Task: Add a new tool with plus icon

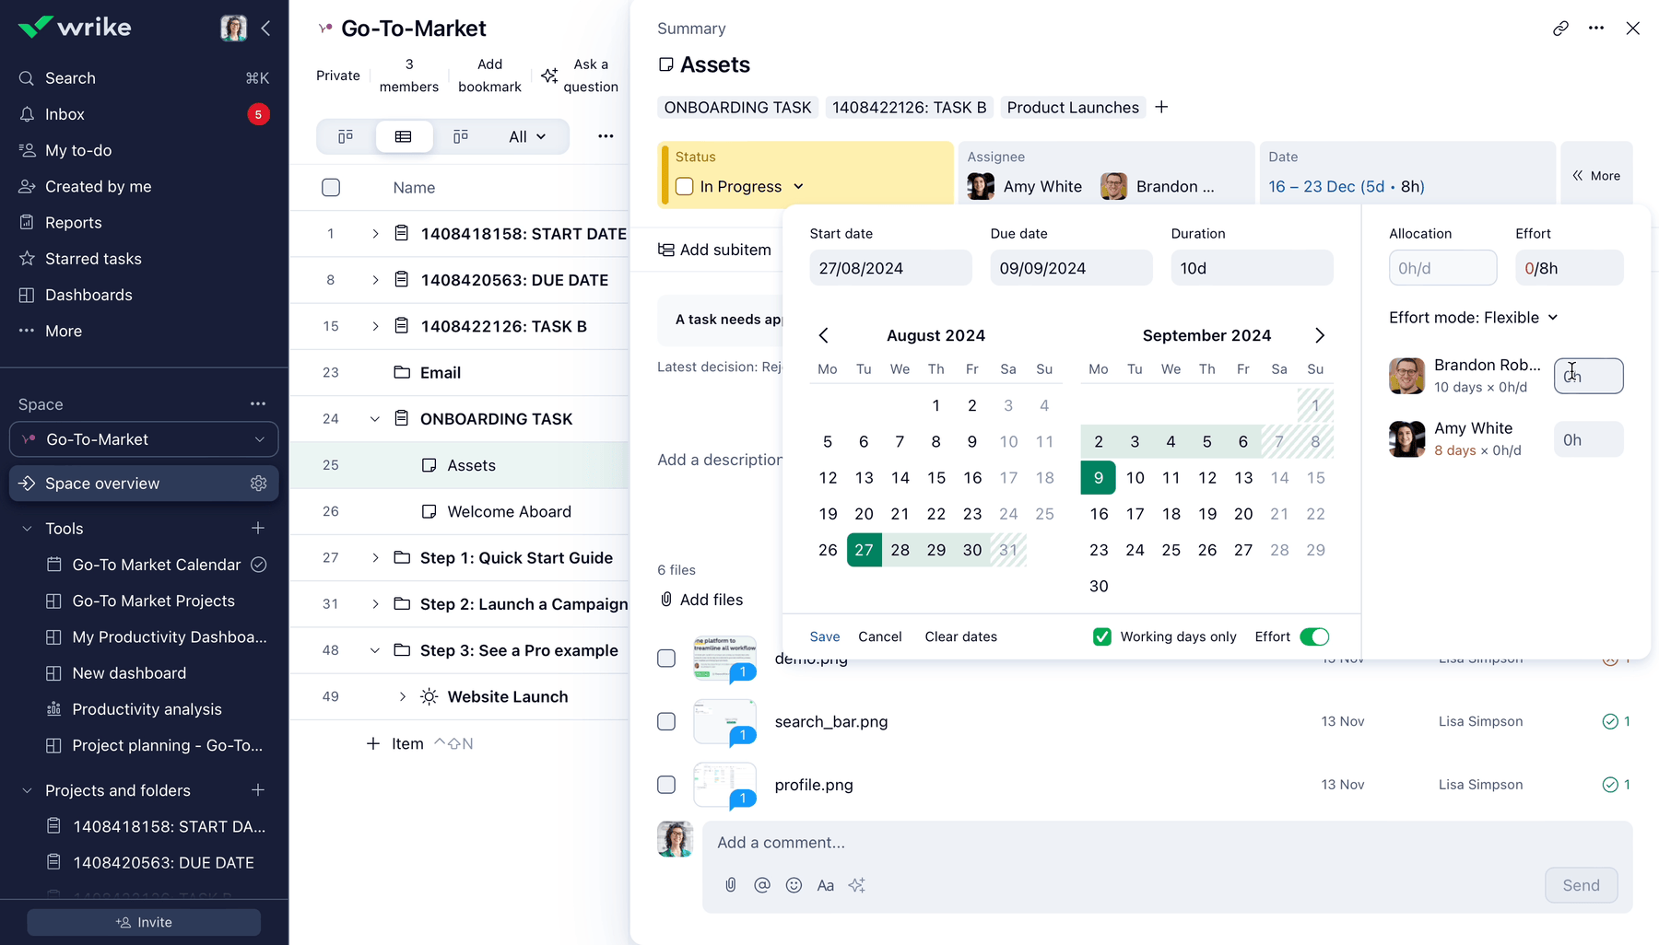Action: point(258,528)
